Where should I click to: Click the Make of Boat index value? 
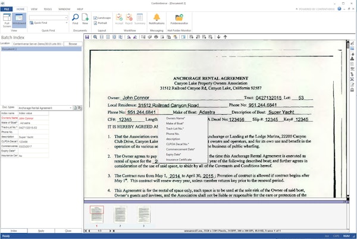(x=33, y=123)
